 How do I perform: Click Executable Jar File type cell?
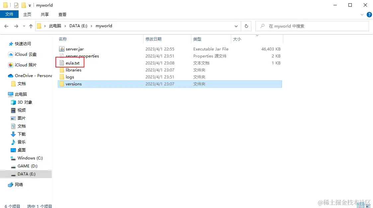pyautogui.click(x=211, y=49)
